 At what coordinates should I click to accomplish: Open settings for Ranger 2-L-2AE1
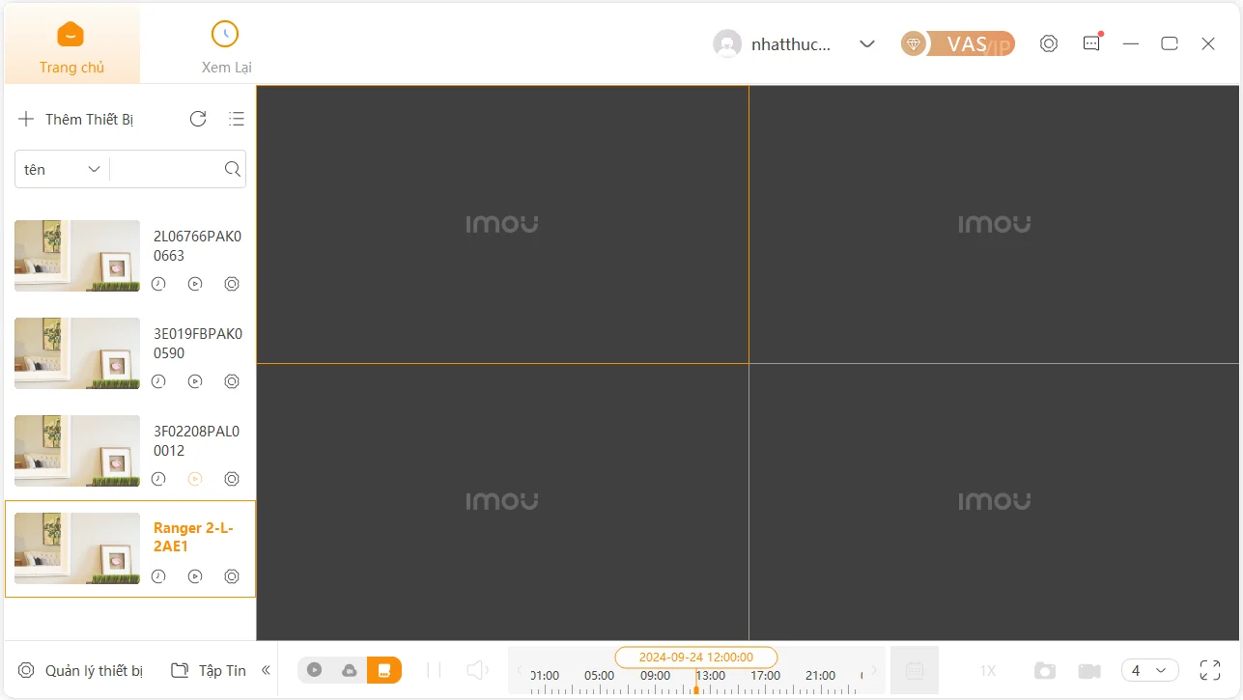(232, 576)
